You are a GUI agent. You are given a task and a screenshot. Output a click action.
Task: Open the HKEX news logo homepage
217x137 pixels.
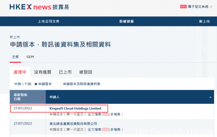(39, 7)
